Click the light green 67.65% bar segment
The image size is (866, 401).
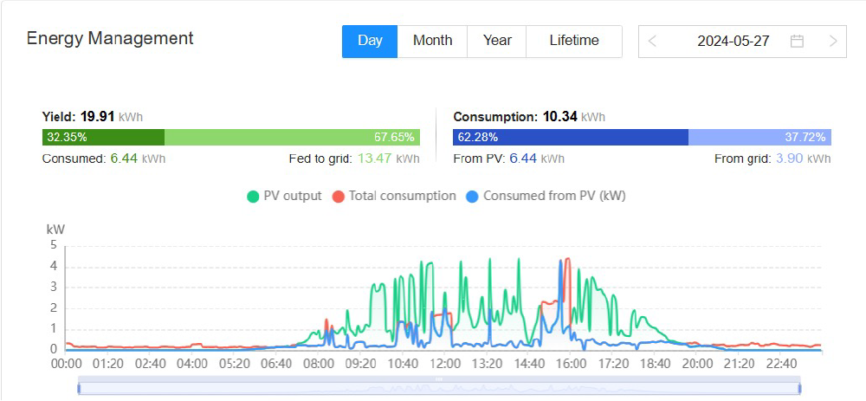point(292,137)
